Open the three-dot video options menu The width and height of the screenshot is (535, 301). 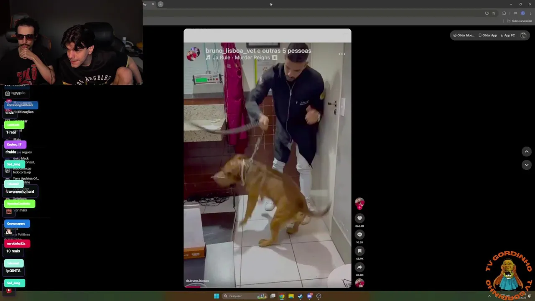342,54
